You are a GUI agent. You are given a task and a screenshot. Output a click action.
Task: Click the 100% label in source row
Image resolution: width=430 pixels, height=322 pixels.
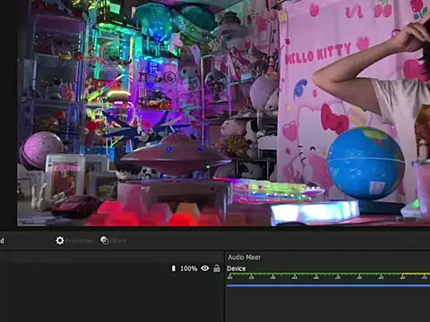pyautogui.click(x=189, y=268)
